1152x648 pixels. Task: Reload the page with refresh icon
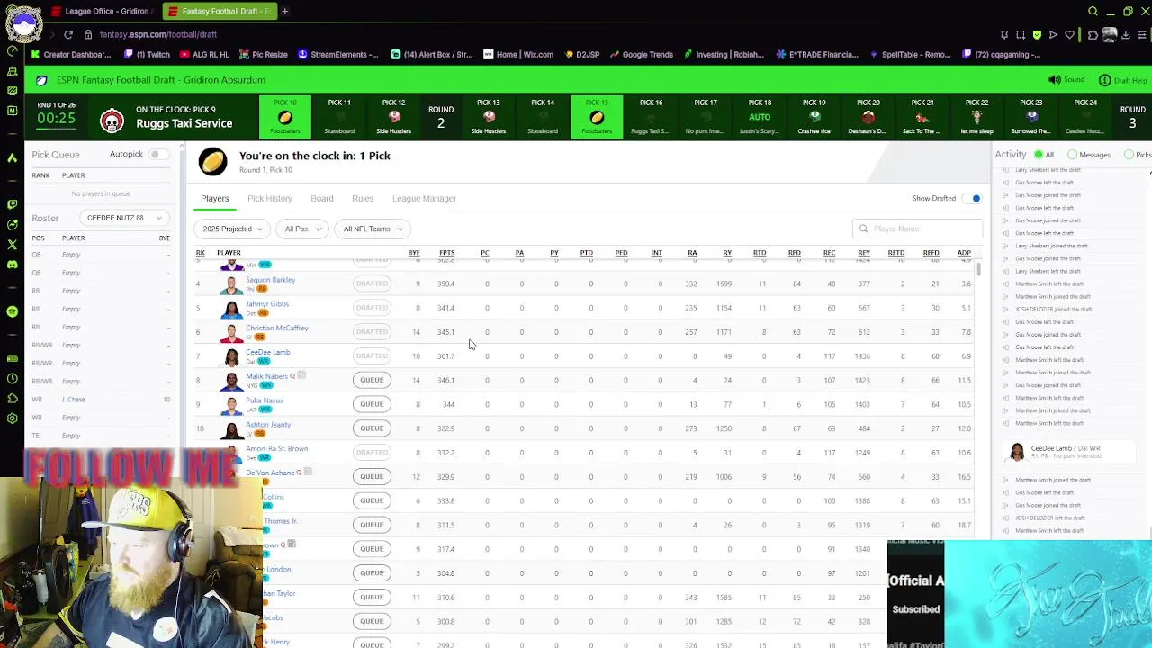pyautogui.click(x=68, y=34)
